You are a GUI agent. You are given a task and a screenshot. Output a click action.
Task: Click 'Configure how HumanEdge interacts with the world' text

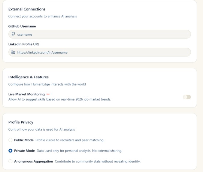[47, 84]
